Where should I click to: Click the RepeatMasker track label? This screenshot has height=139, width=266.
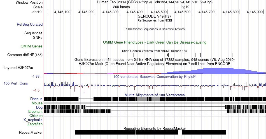tap(31, 132)
